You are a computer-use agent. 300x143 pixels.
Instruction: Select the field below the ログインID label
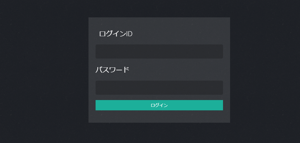pos(159,51)
